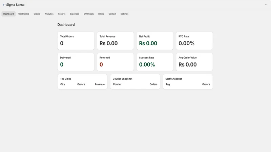Go to the Billing tab
The image size is (271, 152).
tap(101, 14)
